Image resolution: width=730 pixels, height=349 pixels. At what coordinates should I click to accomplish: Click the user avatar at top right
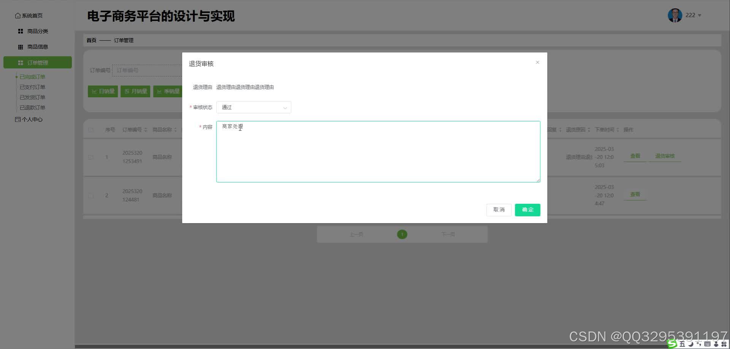coord(674,15)
